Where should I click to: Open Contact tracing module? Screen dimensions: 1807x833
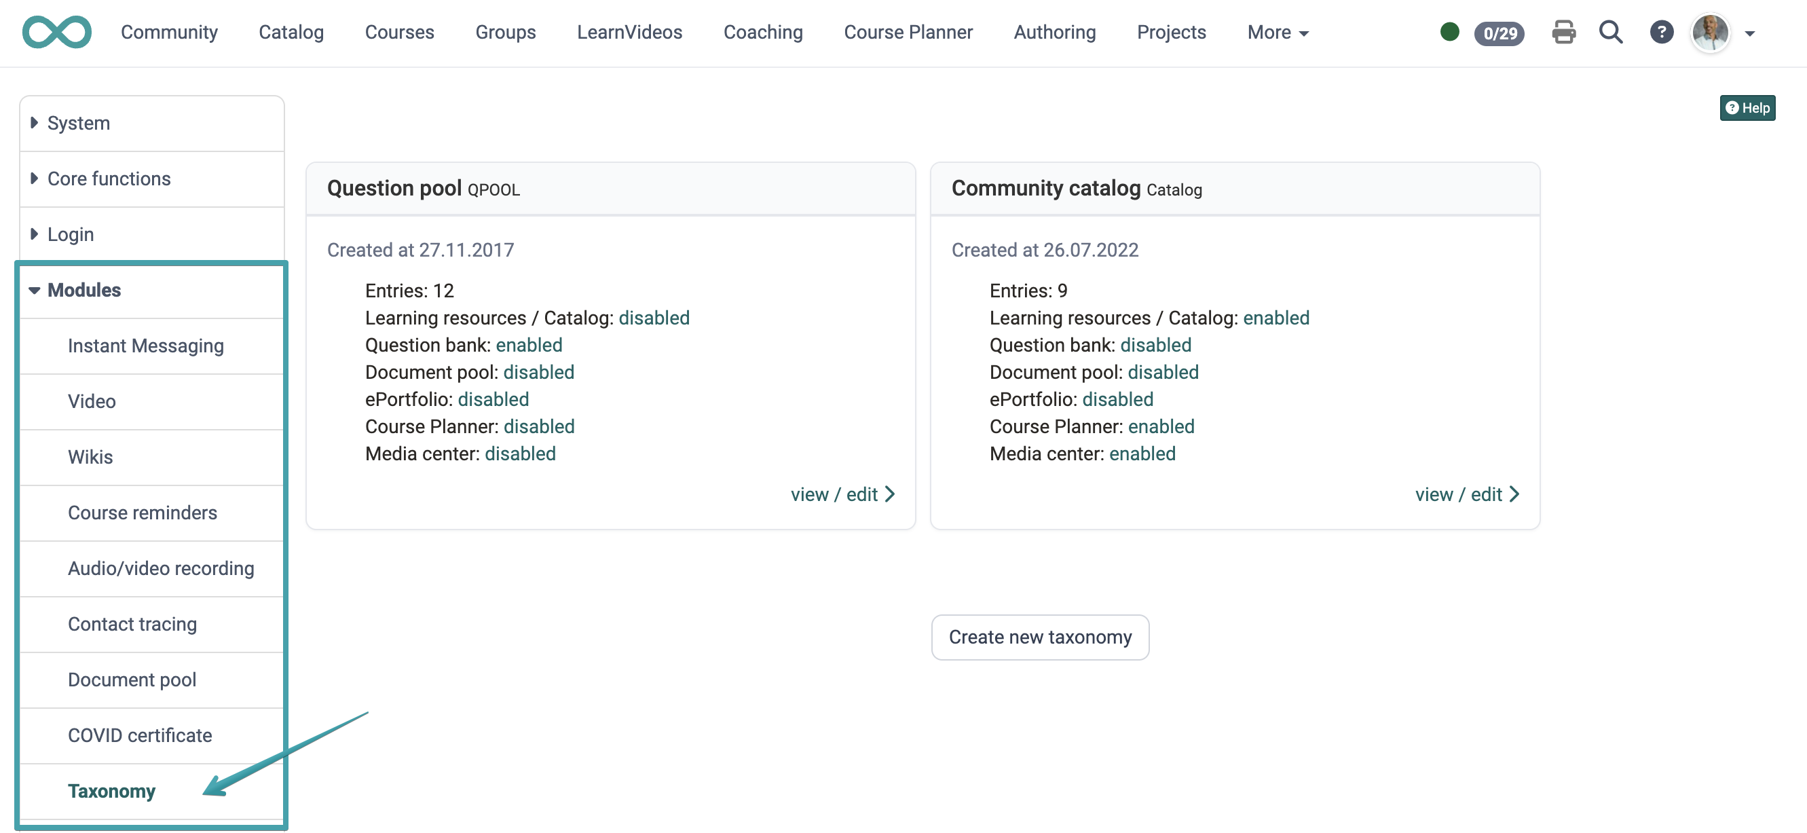tap(151, 624)
